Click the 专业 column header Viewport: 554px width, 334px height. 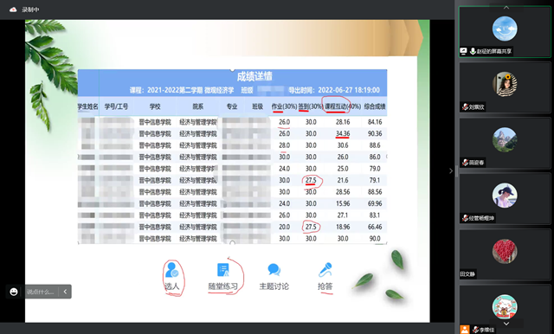point(232,106)
